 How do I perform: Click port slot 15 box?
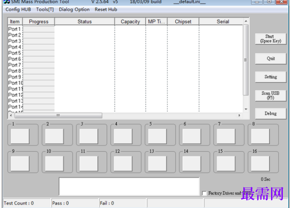point(226,164)
